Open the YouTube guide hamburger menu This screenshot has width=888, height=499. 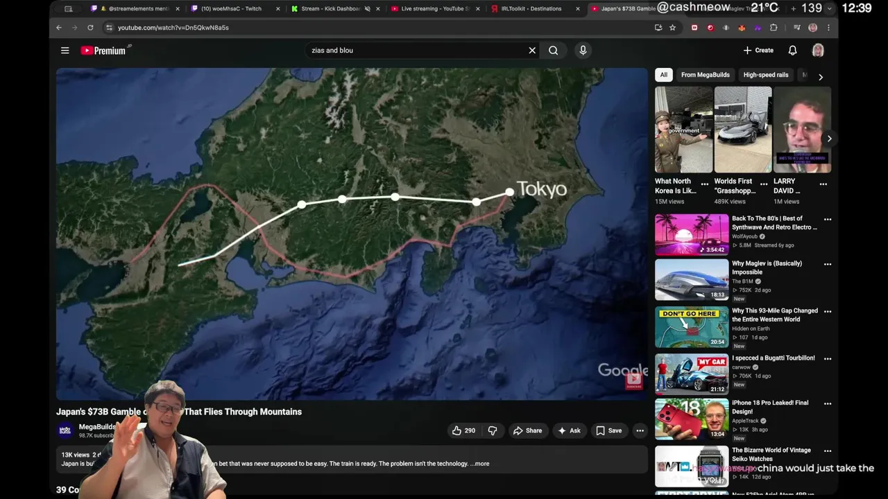(x=65, y=51)
